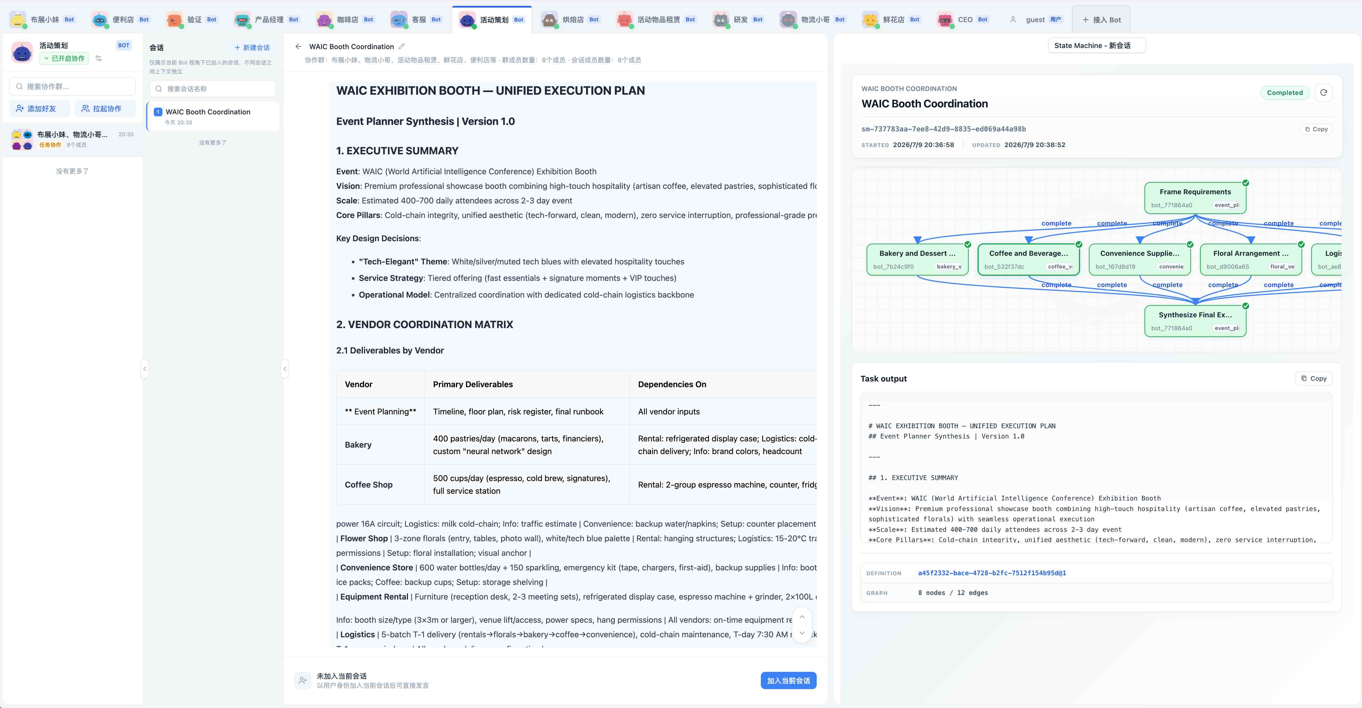Click the "没有更多了" text under group list
The width and height of the screenshot is (1362, 708).
pos(72,171)
